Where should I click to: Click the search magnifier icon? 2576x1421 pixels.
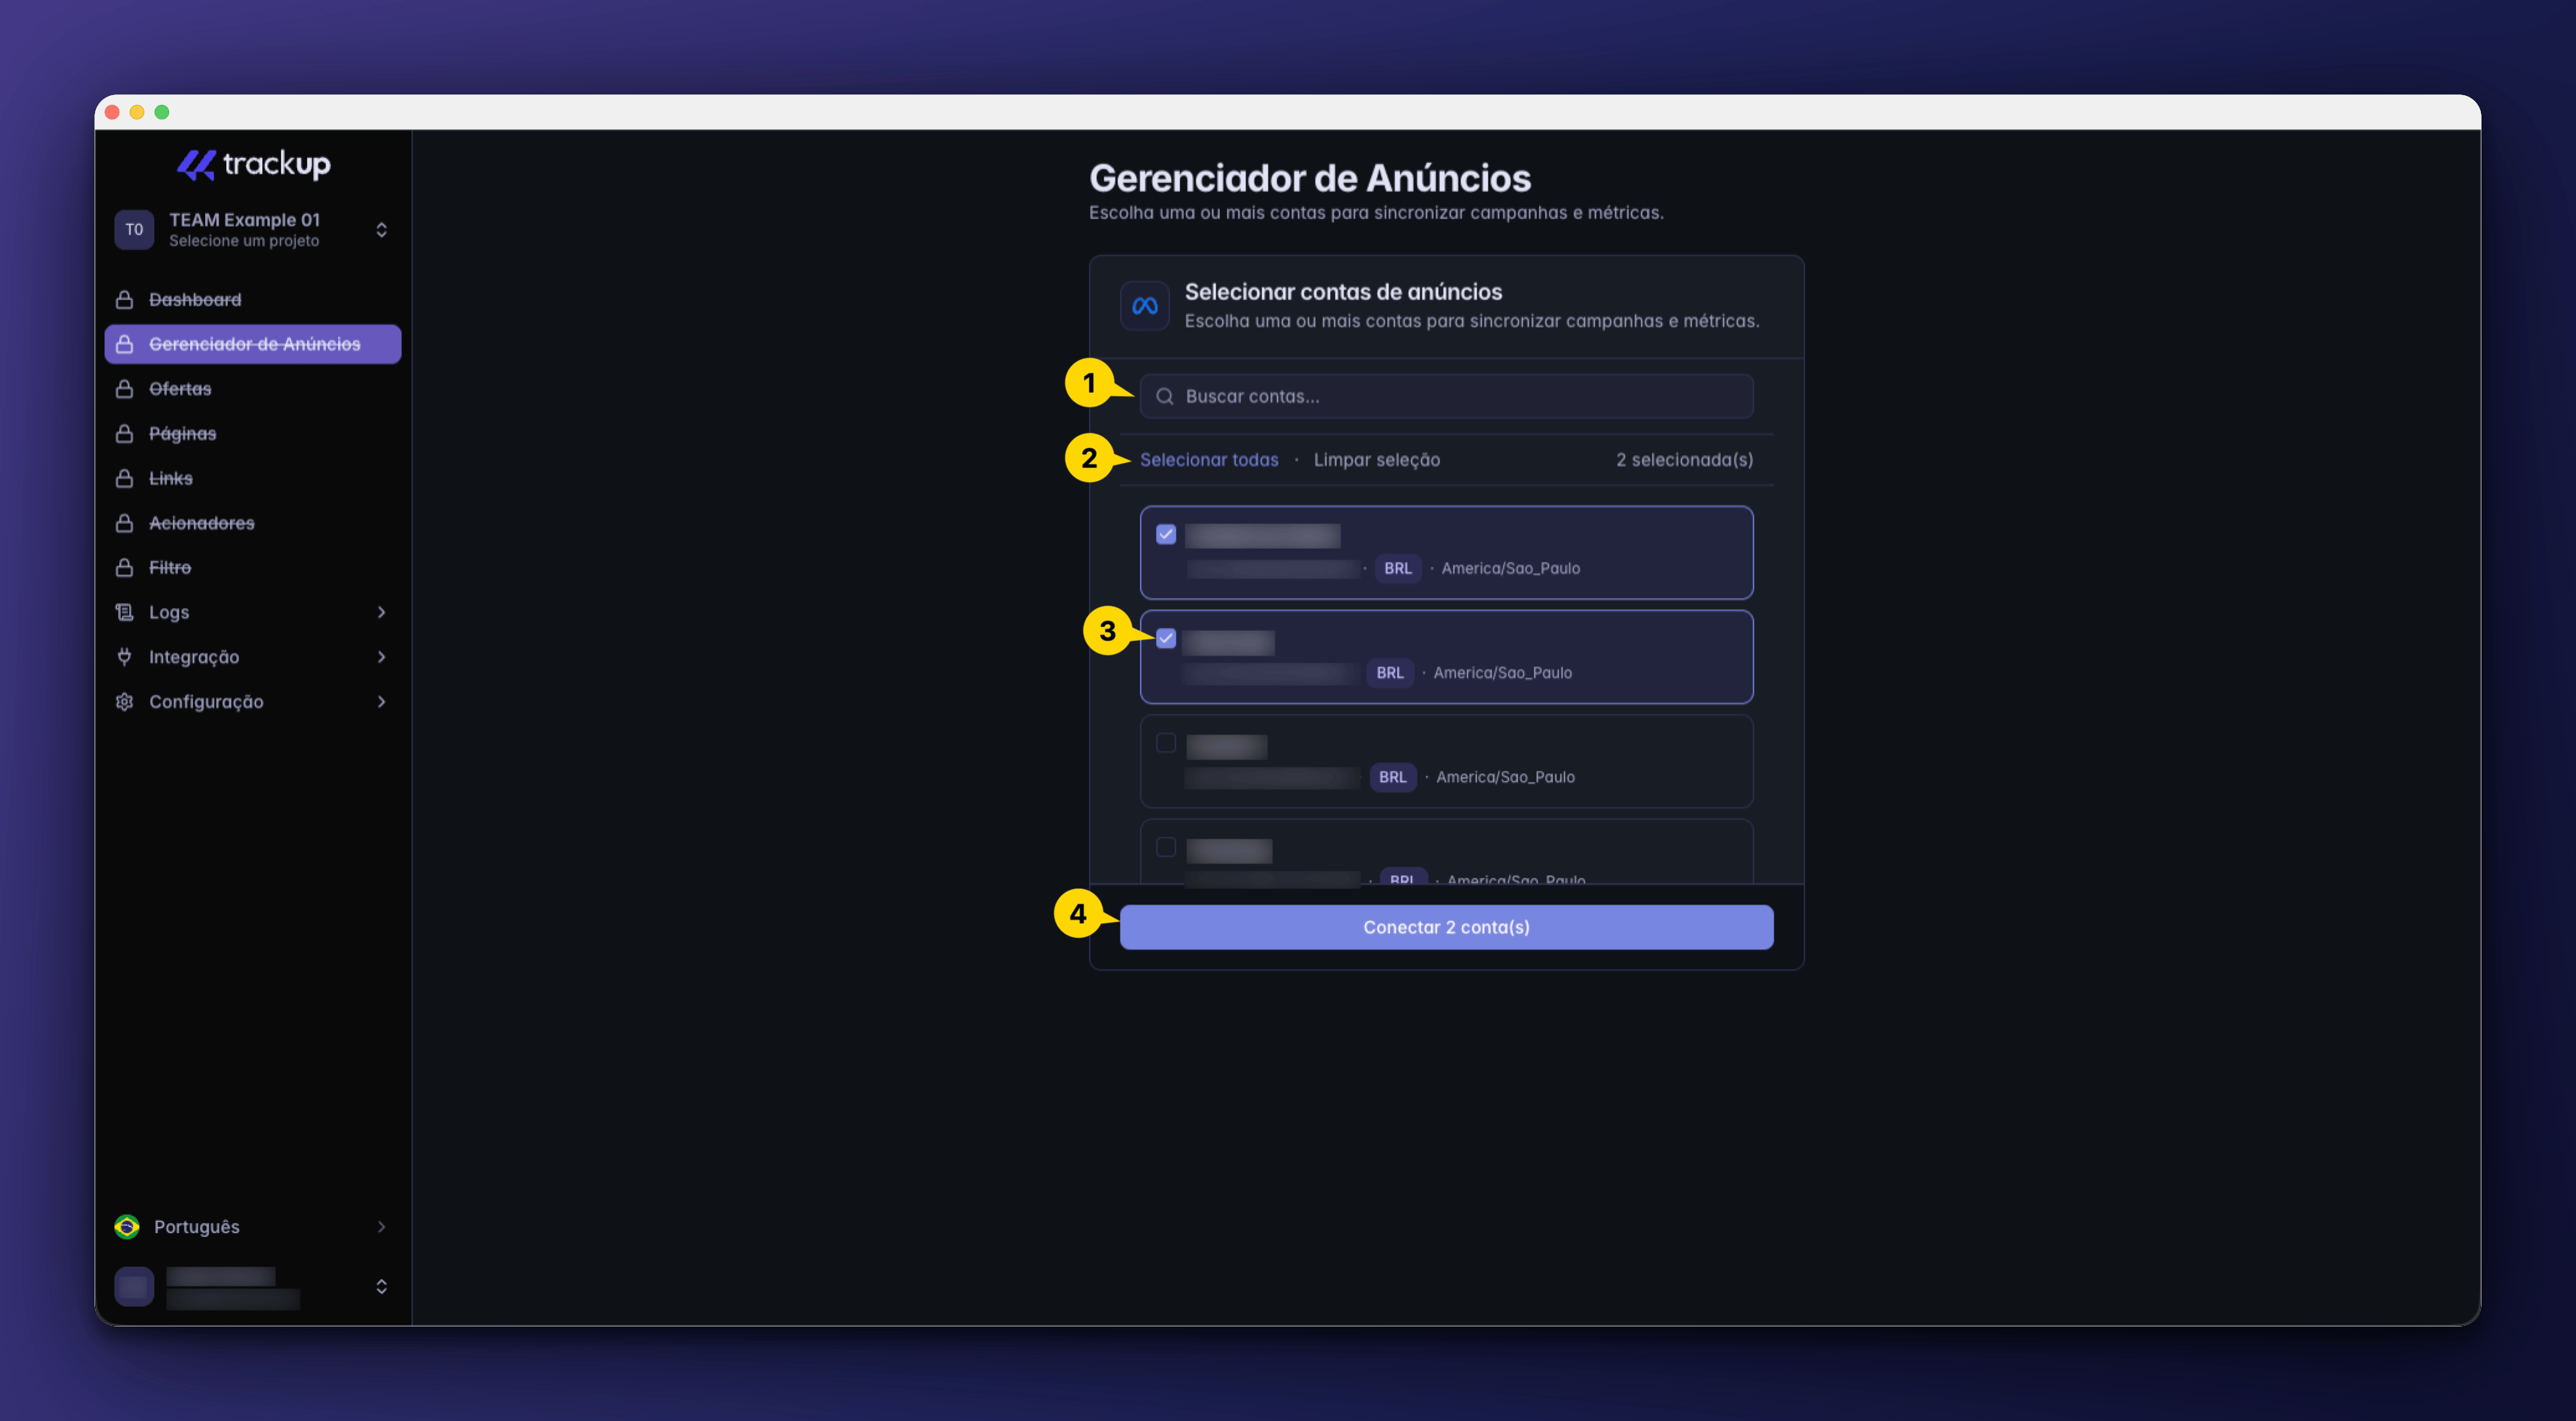click(1164, 396)
